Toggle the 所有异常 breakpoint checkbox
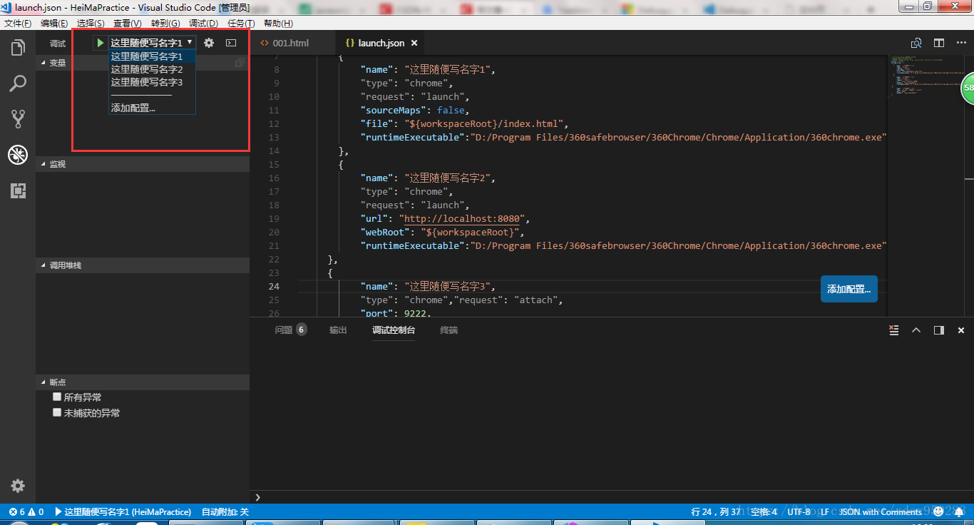 [x=57, y=397]
